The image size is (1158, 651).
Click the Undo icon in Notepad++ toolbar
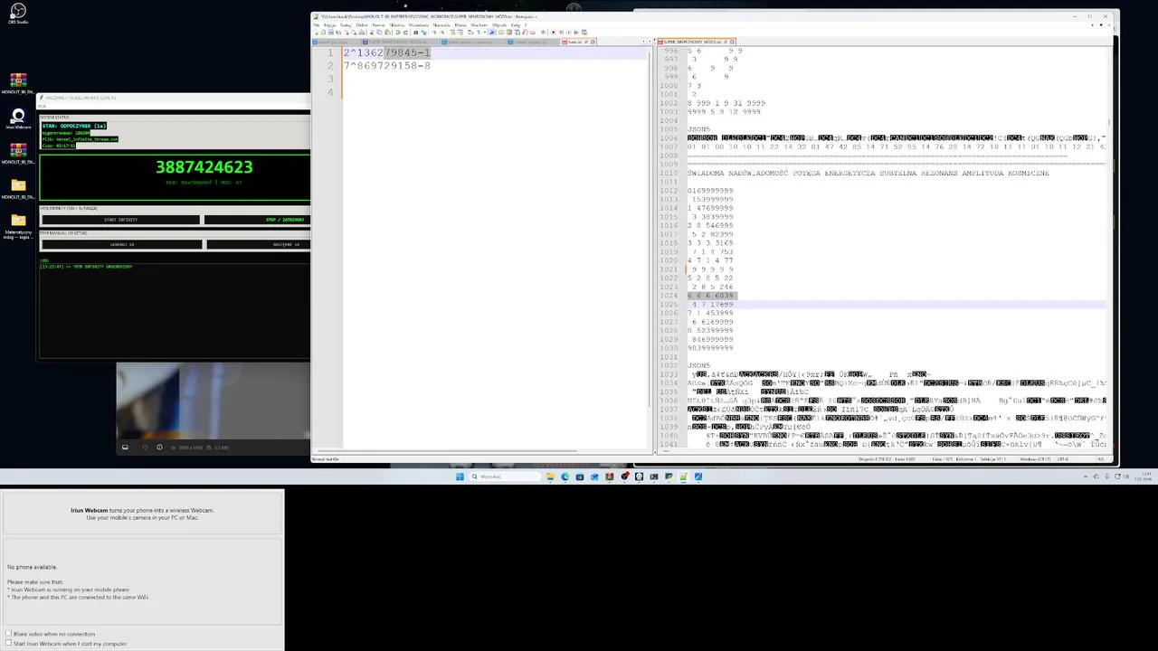pyautogui.click(x=397, y=33)
